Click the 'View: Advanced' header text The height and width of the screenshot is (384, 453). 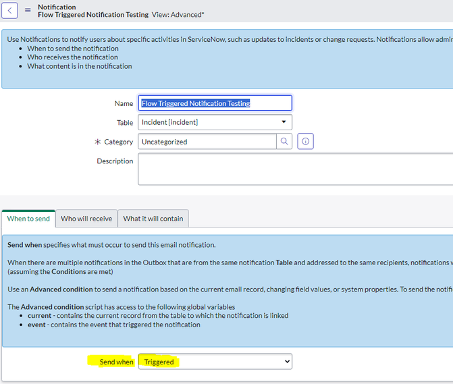pyautogui.click(x=178, y=15)
